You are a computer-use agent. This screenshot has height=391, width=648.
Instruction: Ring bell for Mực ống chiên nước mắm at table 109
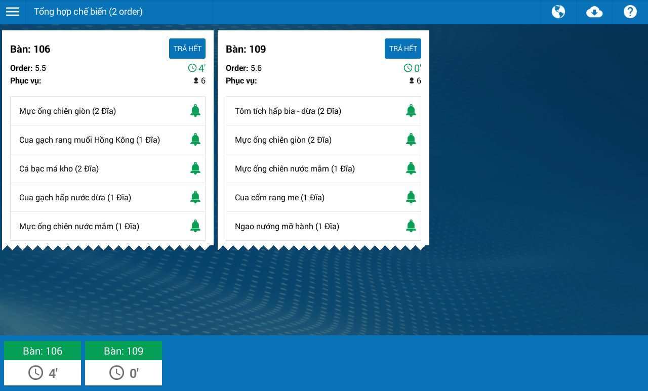[x=411, y=168]
